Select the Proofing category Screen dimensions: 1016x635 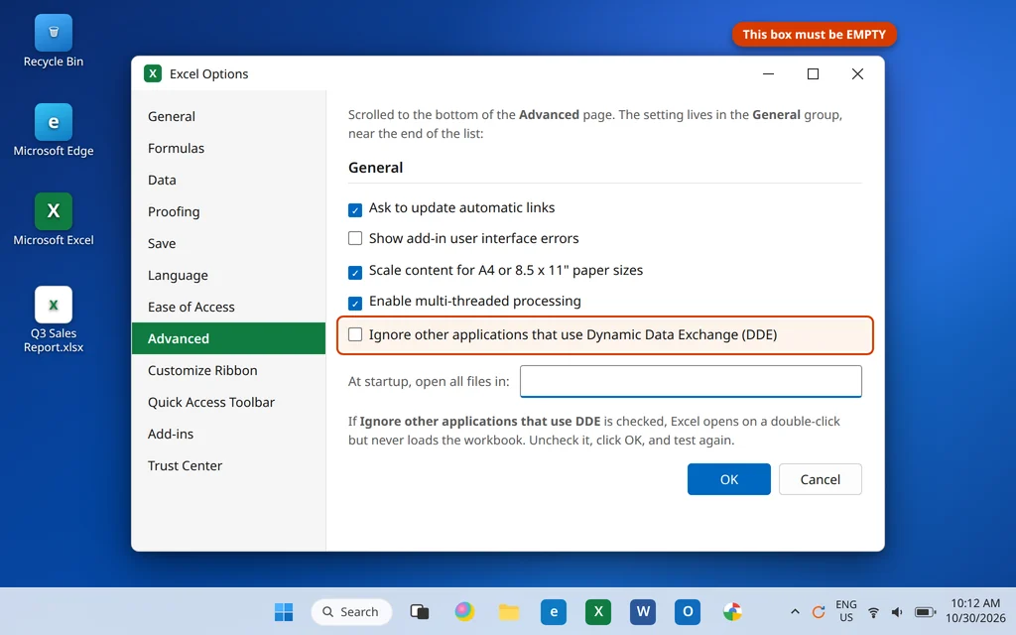(228, 212)
